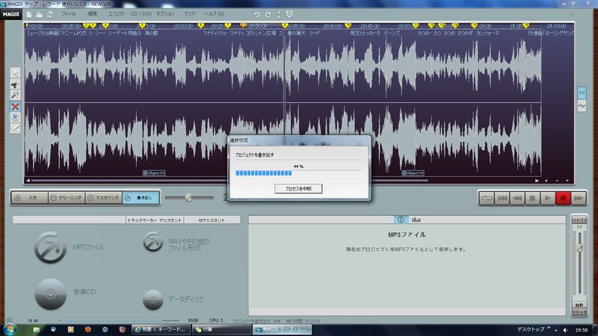
Task: Open the エフェクト menu
Action: pos(117,13)
